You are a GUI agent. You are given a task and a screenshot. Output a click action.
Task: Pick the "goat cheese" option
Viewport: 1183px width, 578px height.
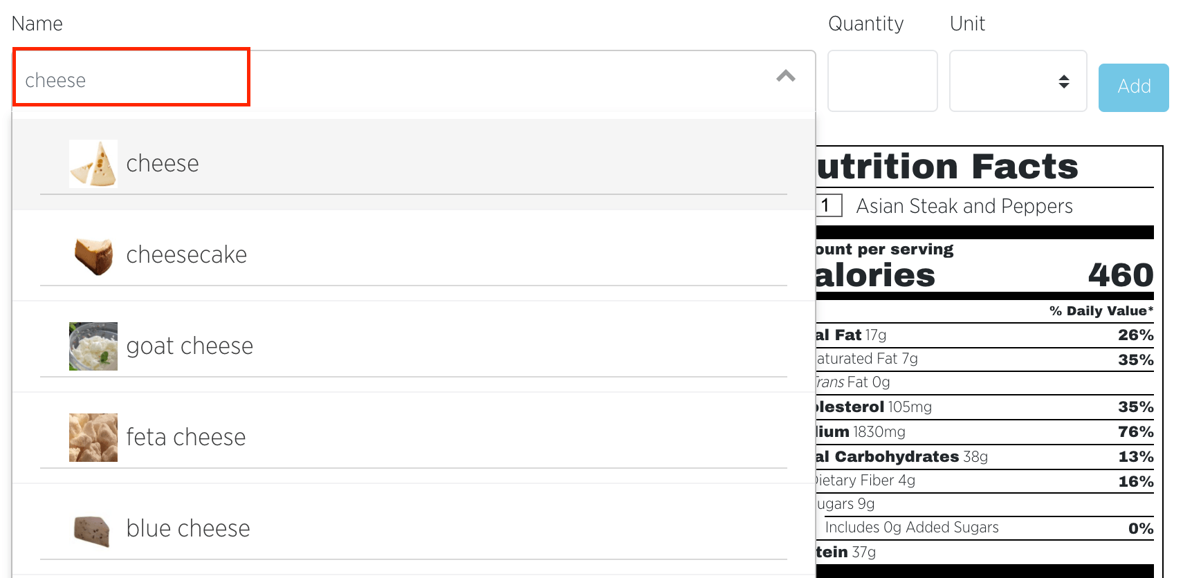click(x=190, y=346)
